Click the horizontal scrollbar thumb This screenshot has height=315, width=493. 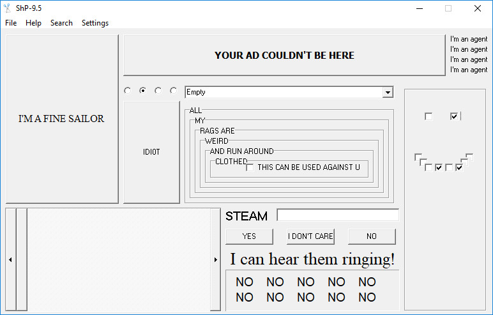(22, 259)
